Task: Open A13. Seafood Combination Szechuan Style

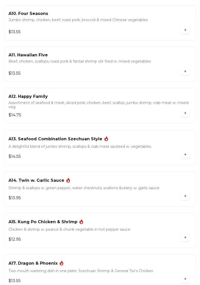Action: click(55, 139)
